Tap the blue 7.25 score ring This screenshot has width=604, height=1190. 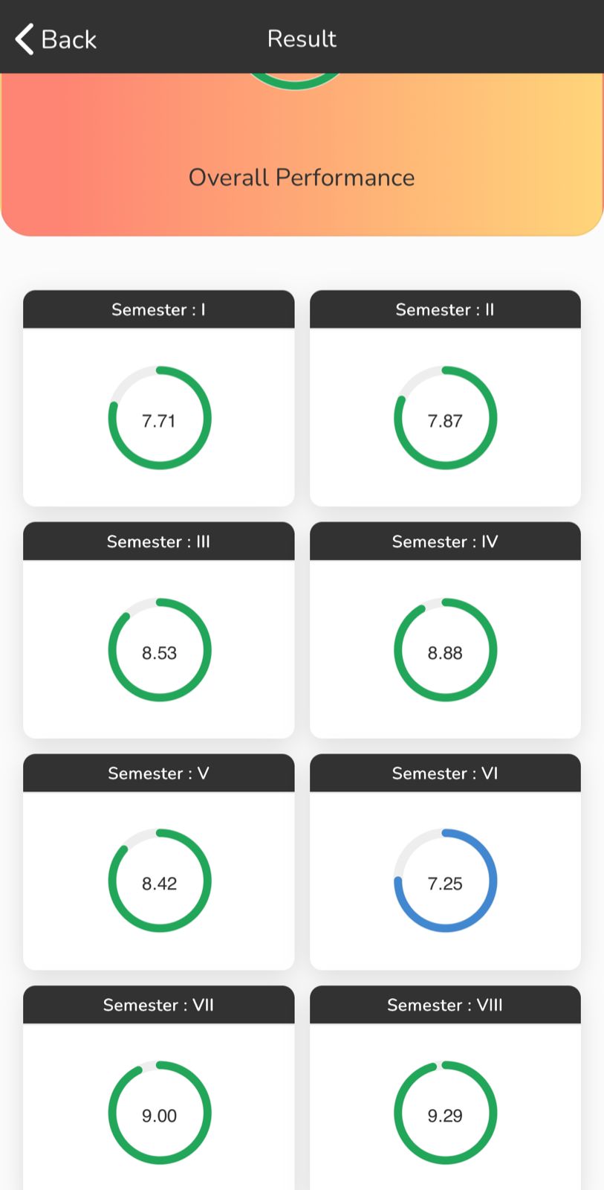(x=445, y=881)
